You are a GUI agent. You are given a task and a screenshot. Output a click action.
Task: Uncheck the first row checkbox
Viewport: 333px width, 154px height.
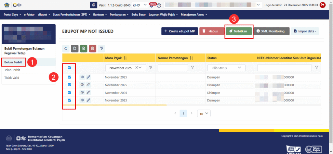pyautogui.click(x=69, y=77)
